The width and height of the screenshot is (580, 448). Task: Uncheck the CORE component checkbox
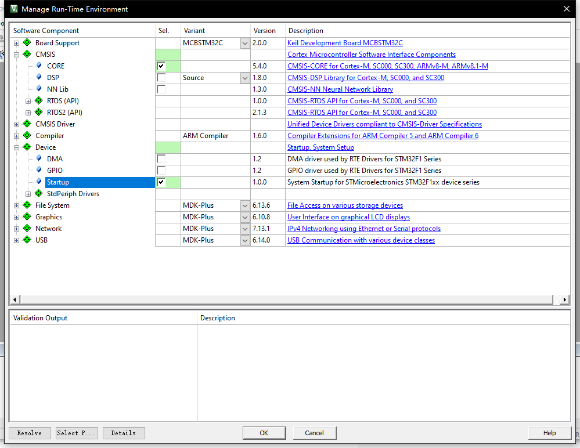(161, 66)
